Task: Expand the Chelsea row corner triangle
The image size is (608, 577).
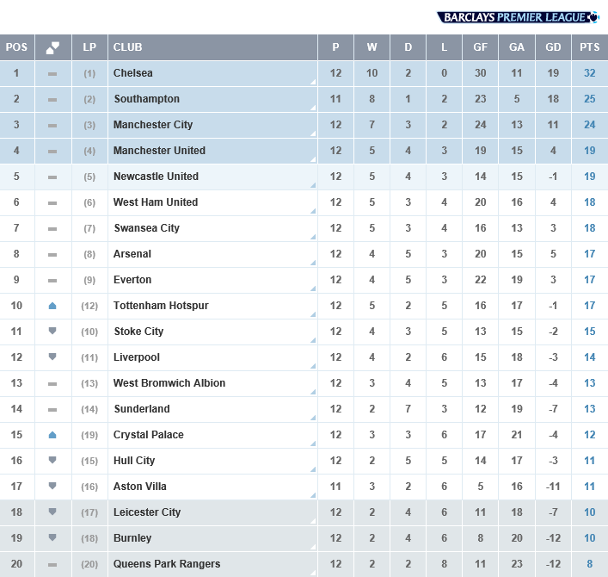Action: pos(313,82)
